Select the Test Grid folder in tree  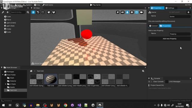coord(15,90)
